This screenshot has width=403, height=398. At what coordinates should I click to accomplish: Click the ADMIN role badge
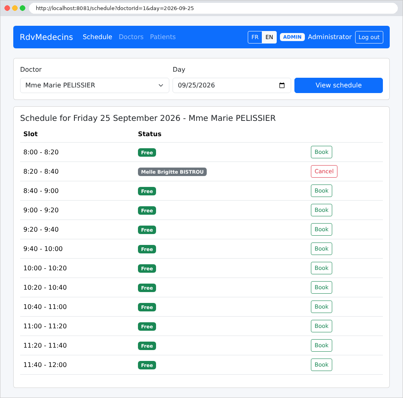(292, 37)
